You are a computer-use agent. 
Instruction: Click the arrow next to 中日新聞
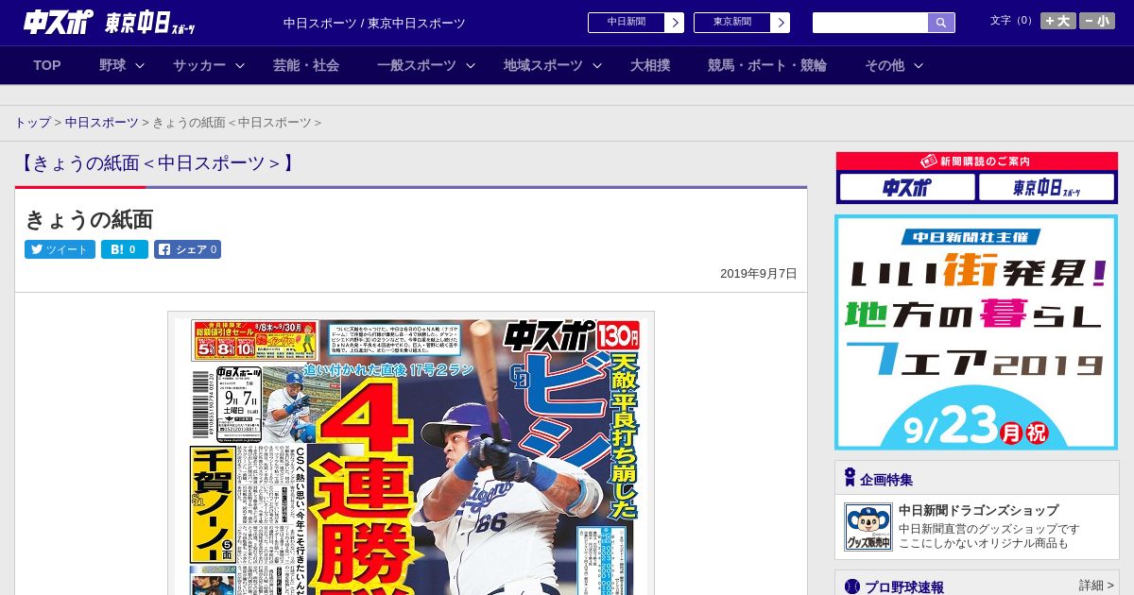675,23
